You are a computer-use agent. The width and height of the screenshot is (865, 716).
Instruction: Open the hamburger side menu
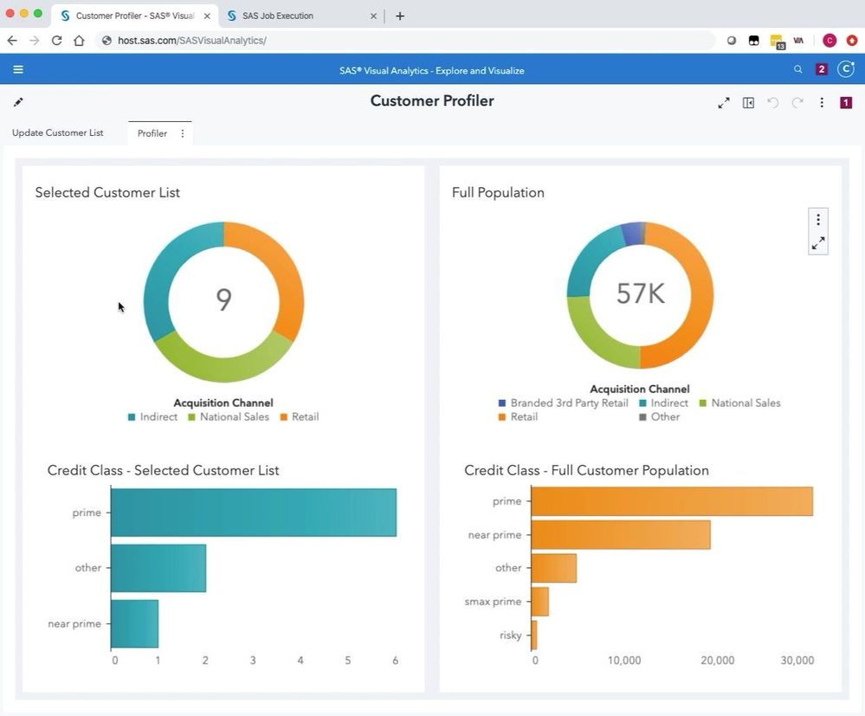18,70
